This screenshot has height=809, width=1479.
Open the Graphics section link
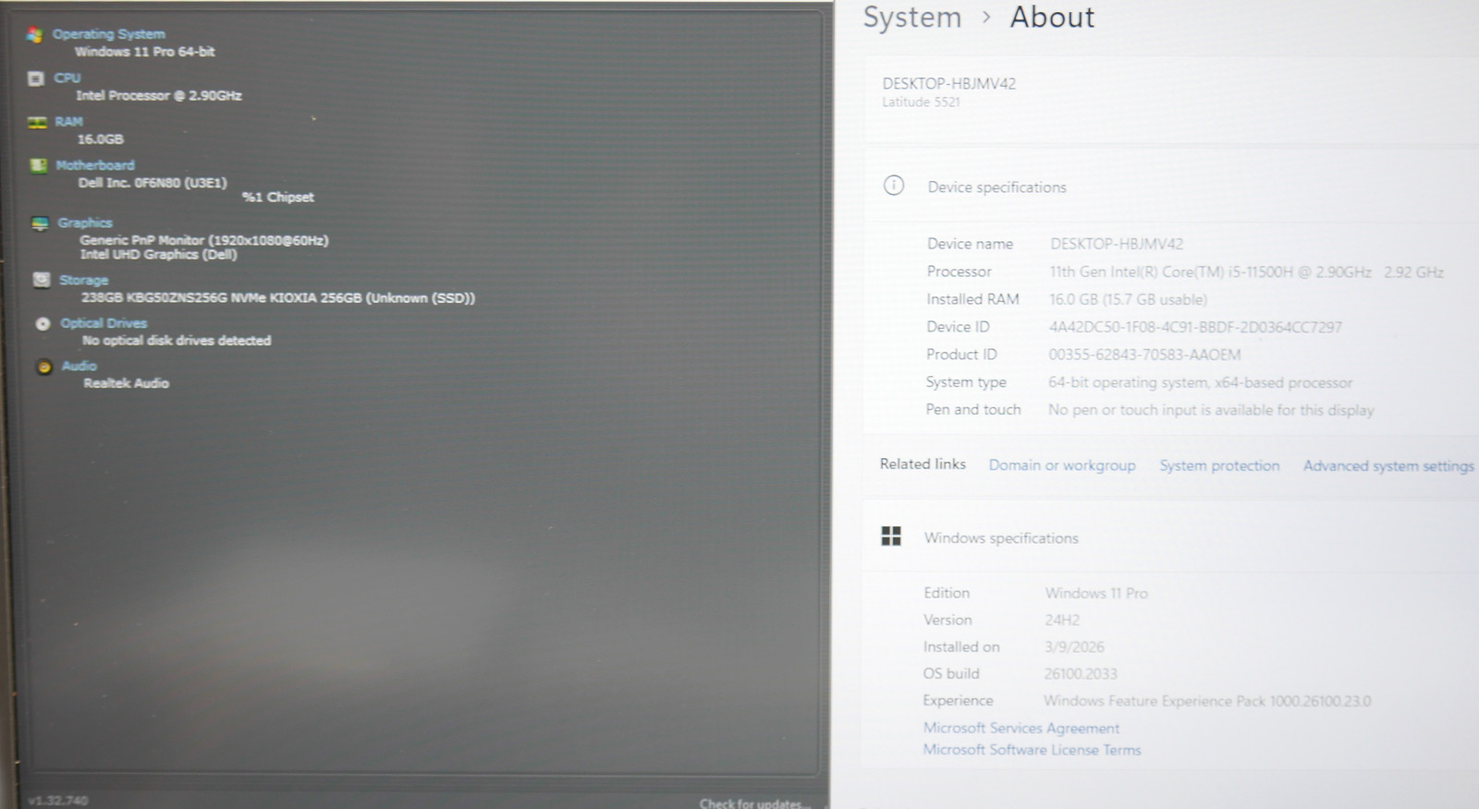coord(85,223)
